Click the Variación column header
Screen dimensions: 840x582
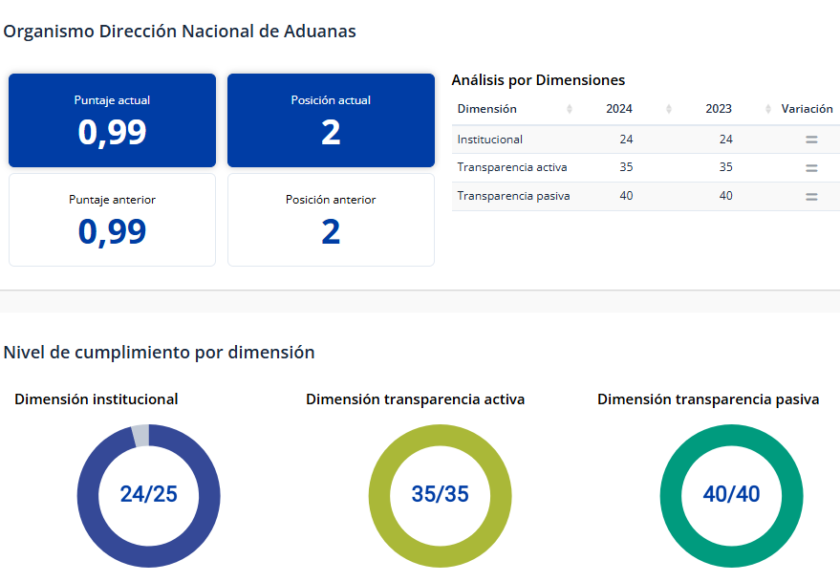pyautogui.click(x=807, y=109)
